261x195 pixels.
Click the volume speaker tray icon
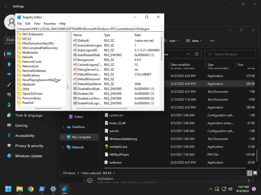click(x=230, y=189)
